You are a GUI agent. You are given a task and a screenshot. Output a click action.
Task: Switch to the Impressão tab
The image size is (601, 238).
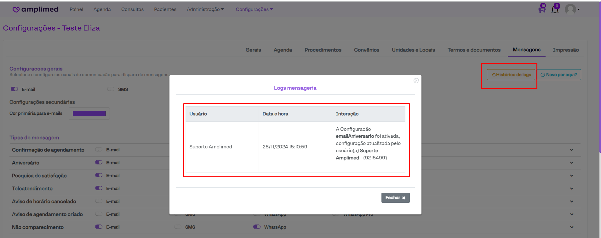565,50
